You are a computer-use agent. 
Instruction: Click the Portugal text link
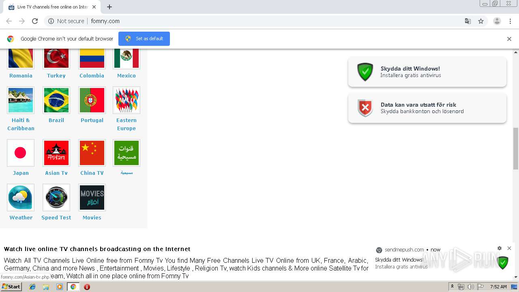coord(92,120)
